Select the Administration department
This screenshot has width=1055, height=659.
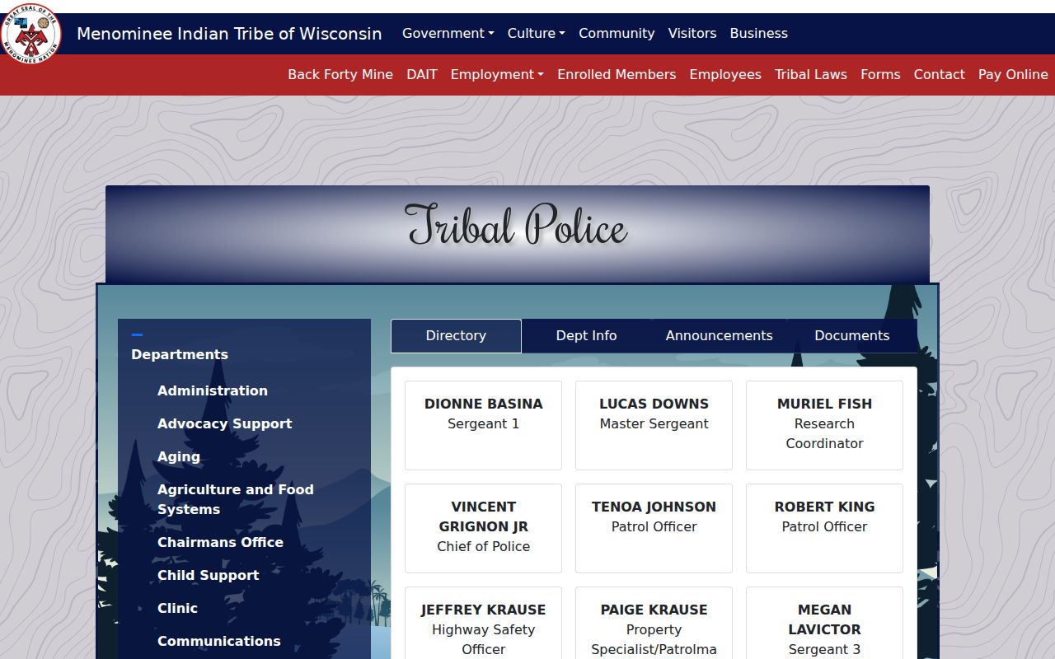[x=213, y=390]
